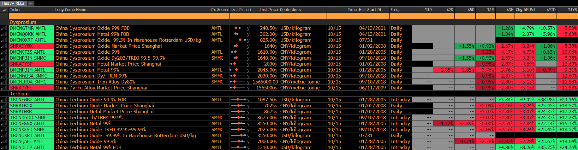Viewport: 578px width, 150px height.
Task: Click price range sparkline in TBCNFWBZ AMTL row
Action: tap(238, 100)
